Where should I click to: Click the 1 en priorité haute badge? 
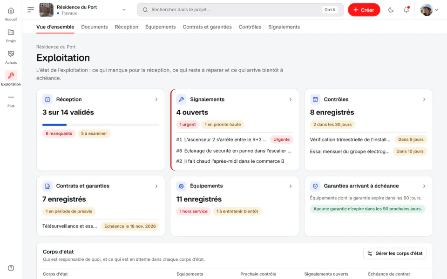pyautogui.click(x=223, y=125)
